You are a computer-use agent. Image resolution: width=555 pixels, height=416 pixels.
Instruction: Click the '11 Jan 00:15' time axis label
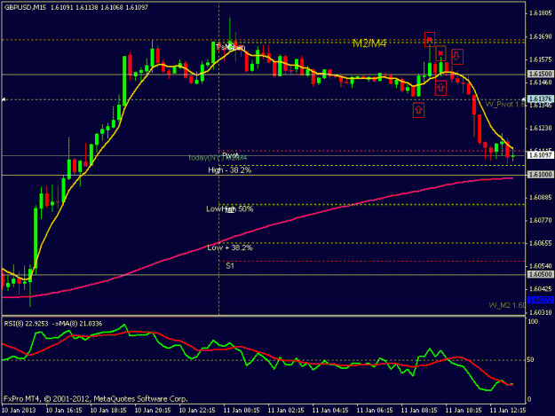coord(242,411)
